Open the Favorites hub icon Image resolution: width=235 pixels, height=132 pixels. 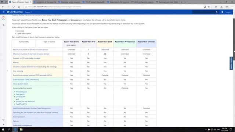(x=216, y=7)
